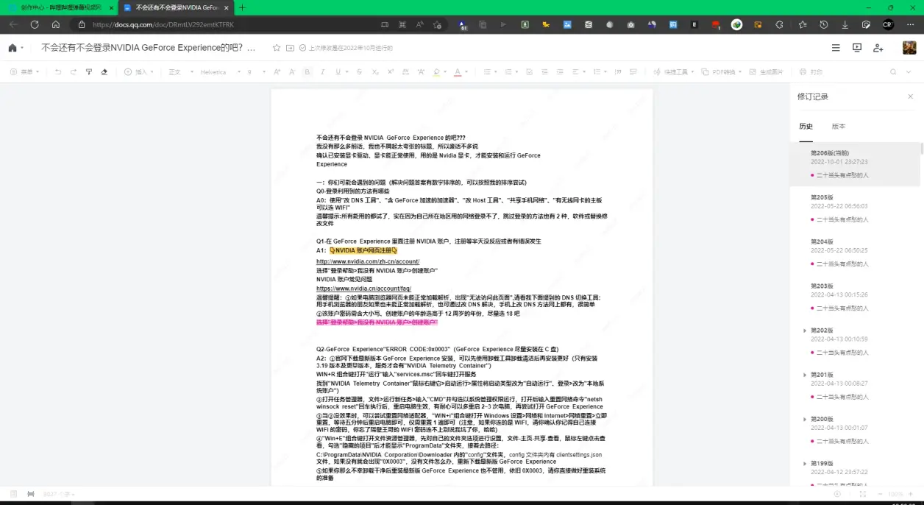924x505 pixels.
Task: Toggle the checklist task box icon
Action: (x=530, y=72)
